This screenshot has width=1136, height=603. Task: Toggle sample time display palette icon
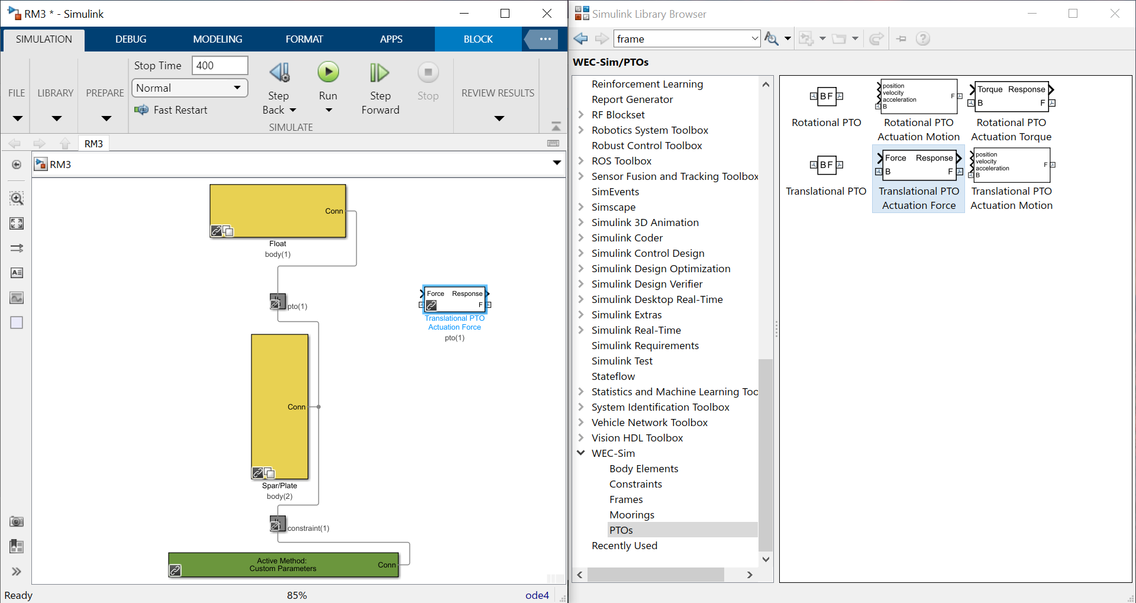pos(17,248)
